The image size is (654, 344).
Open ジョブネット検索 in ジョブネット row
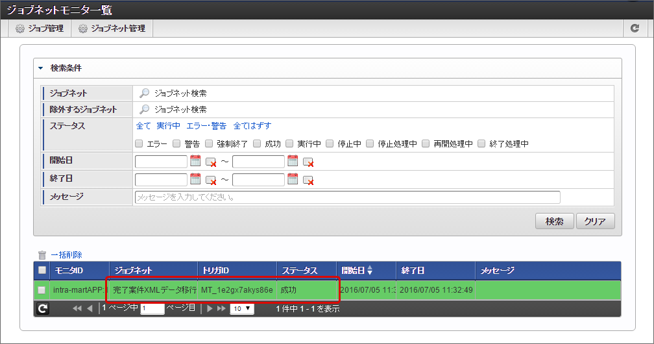point(173,93)
